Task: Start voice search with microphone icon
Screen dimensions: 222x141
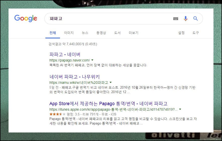Action: point(185,19)
